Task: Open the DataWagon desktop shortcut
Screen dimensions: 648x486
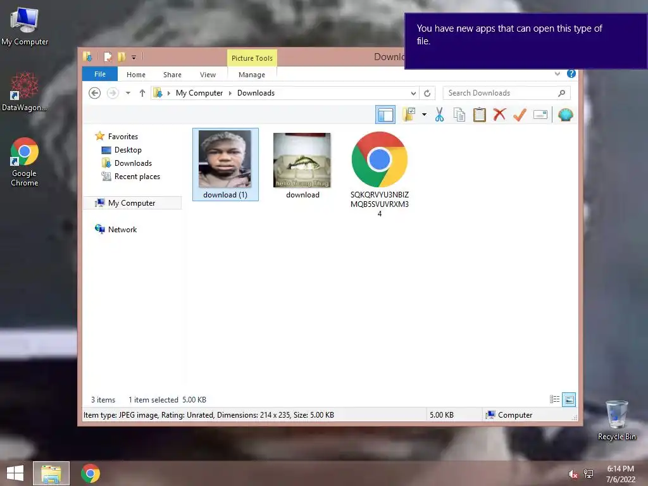Action: point(25,92)
